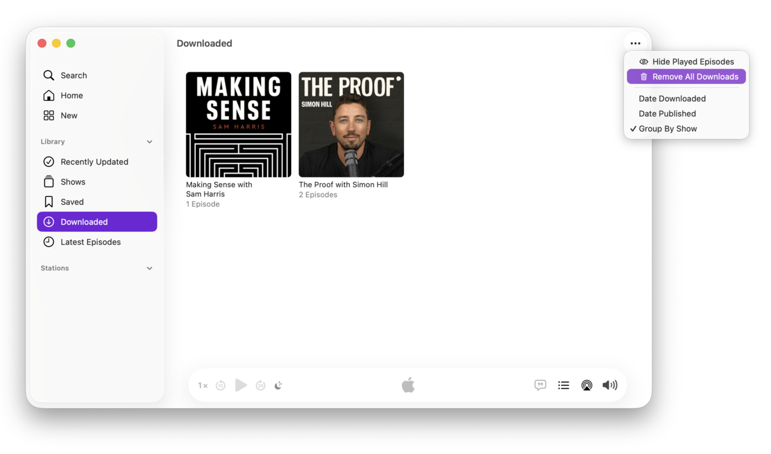Click the Apple logo in player bar
The image size is (771, 454).
pos(408,385)
